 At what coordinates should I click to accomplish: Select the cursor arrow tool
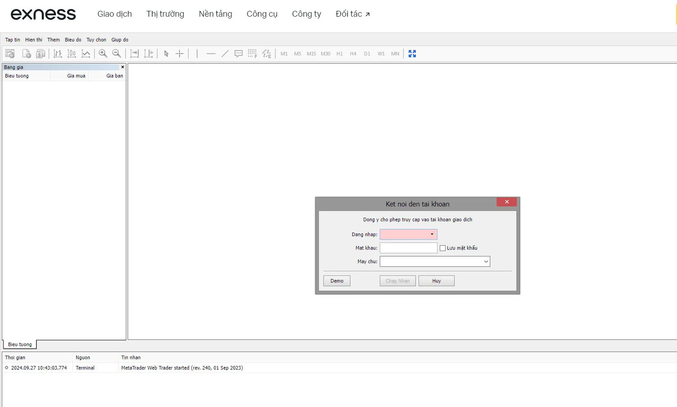166,54
